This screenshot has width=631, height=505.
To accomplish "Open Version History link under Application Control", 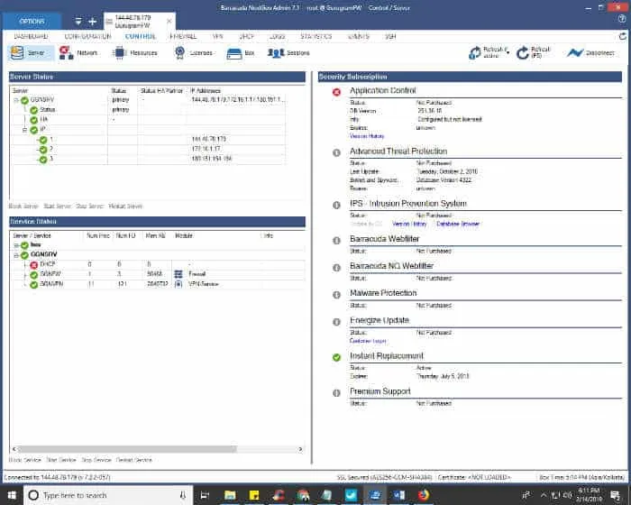I will tap(367, 136).
